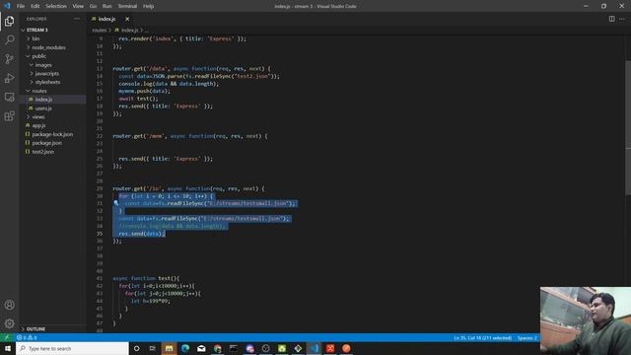Click the 'async function test(){' line
The image size is (631, 355).
click(x=146, y=278)
